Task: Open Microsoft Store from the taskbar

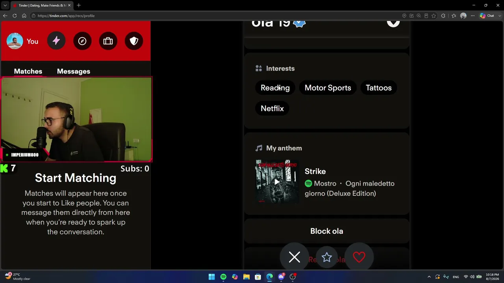Action: pos(258,277)
